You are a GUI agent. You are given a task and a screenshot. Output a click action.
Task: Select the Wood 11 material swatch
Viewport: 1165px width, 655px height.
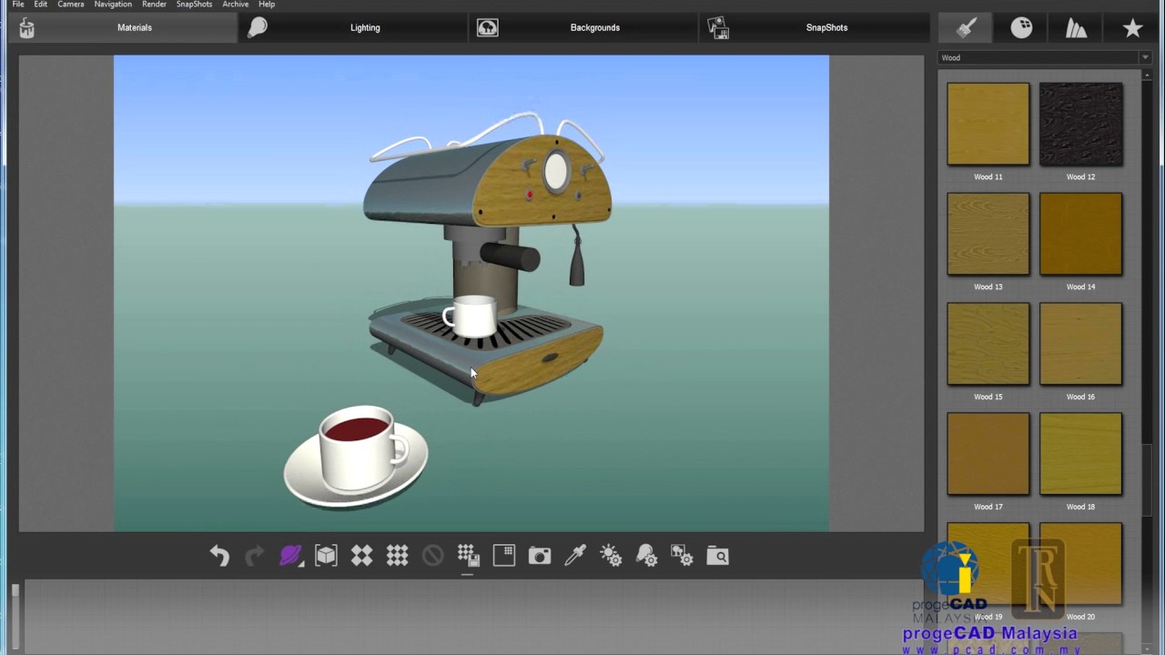988,125
